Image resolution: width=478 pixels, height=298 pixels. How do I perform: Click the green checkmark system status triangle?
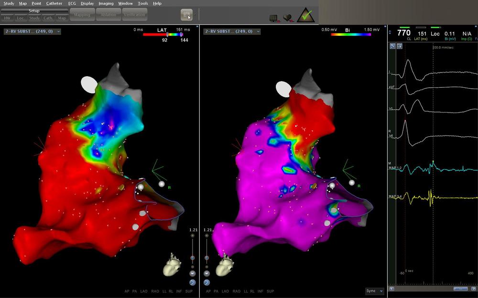[x=306, y=16]
